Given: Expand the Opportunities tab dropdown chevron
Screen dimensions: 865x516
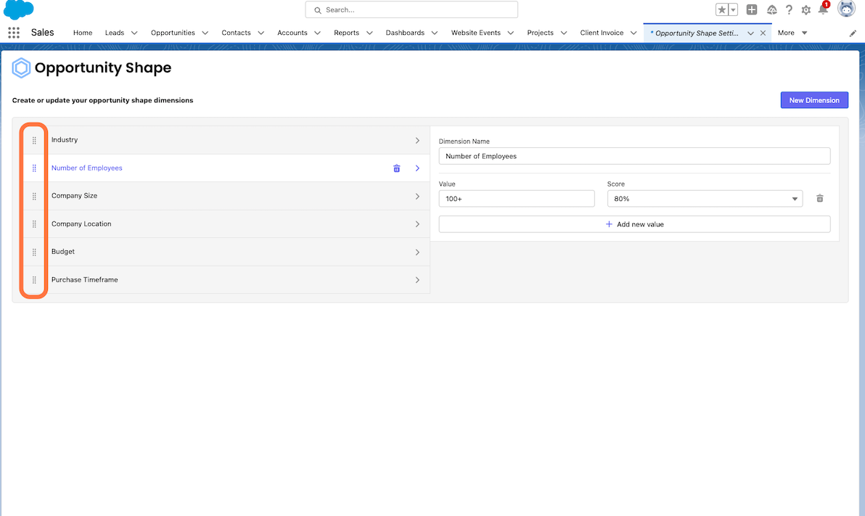Looking at the screenshot, I should [205, 33].
